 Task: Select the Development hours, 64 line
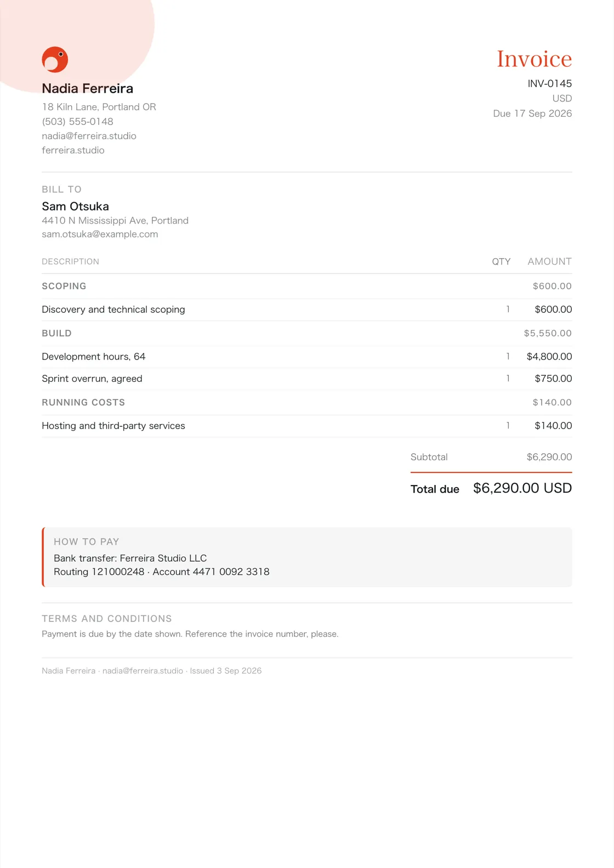click(x=93, y=357)
